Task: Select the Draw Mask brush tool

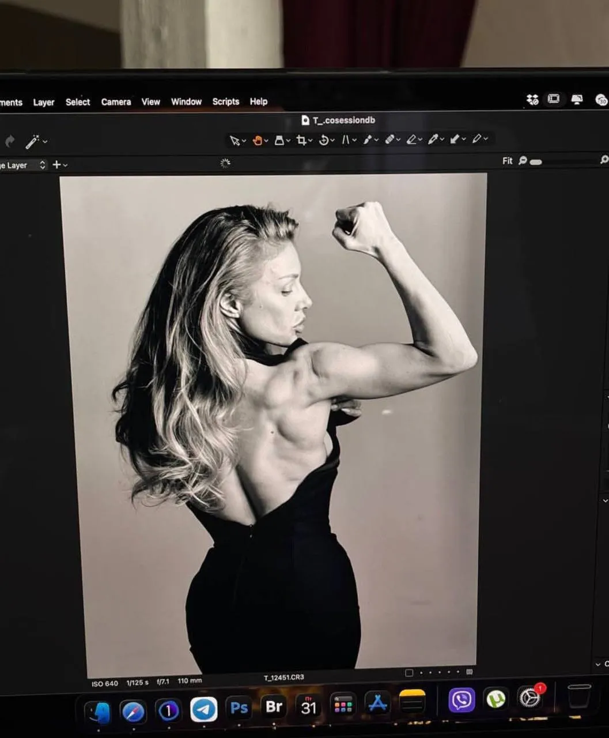Action: click(x=368, y=140)
